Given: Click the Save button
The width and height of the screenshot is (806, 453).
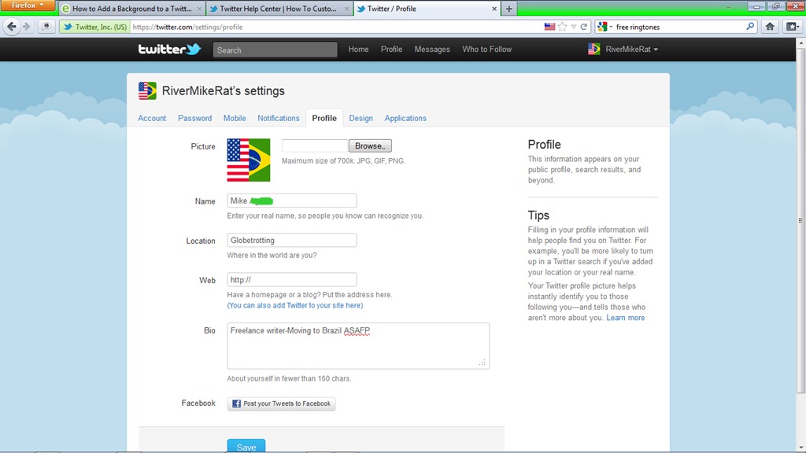Looking at the screenshot, I should (246, 447).
